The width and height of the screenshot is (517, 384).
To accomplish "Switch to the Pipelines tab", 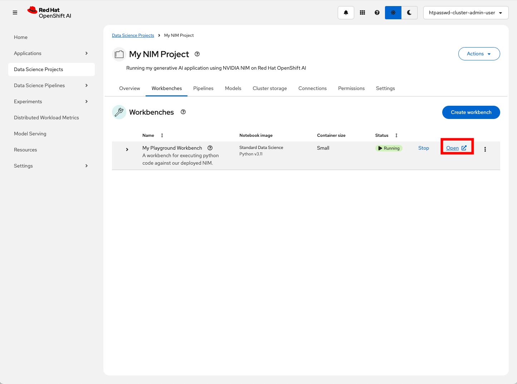I will [203, 88].
